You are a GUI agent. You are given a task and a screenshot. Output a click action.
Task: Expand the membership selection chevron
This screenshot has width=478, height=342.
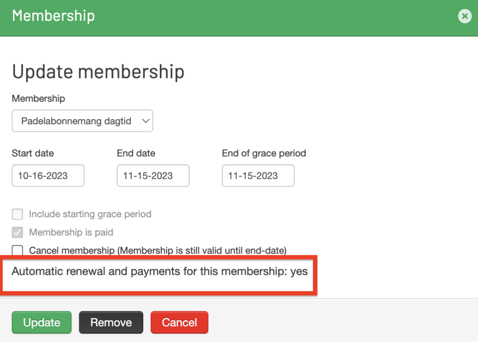[146, 121]
